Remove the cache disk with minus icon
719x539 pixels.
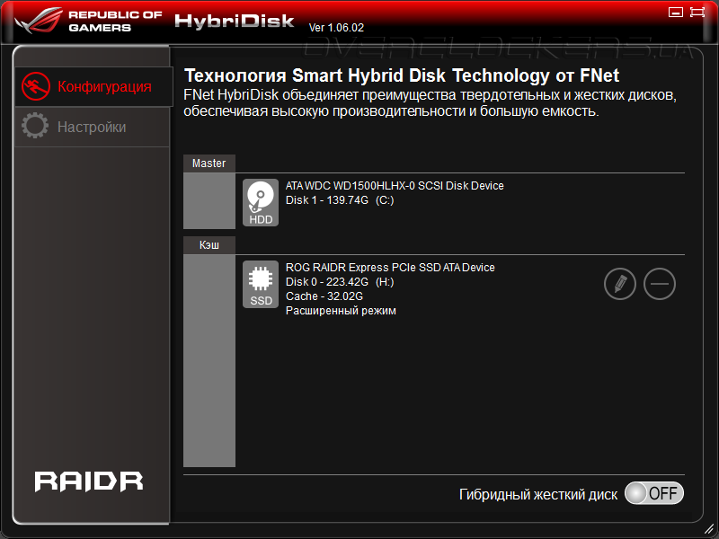660,284
